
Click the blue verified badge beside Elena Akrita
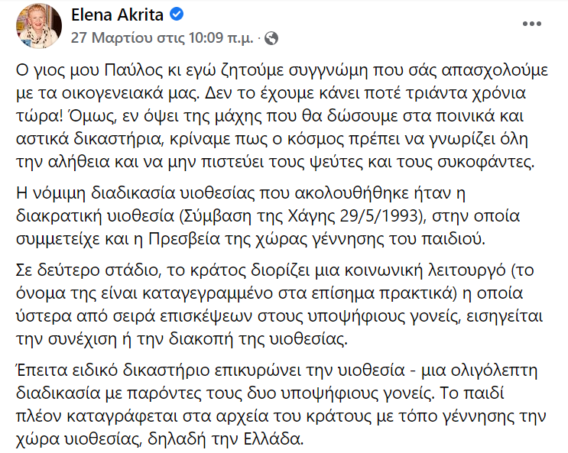(177, 15)
